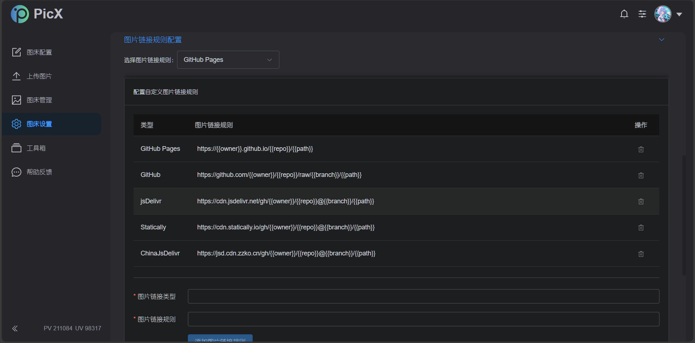The height and width of the screenshot is (343, 695).
Task: Click the jsDelivr type cell
Action: coord(151,201)
